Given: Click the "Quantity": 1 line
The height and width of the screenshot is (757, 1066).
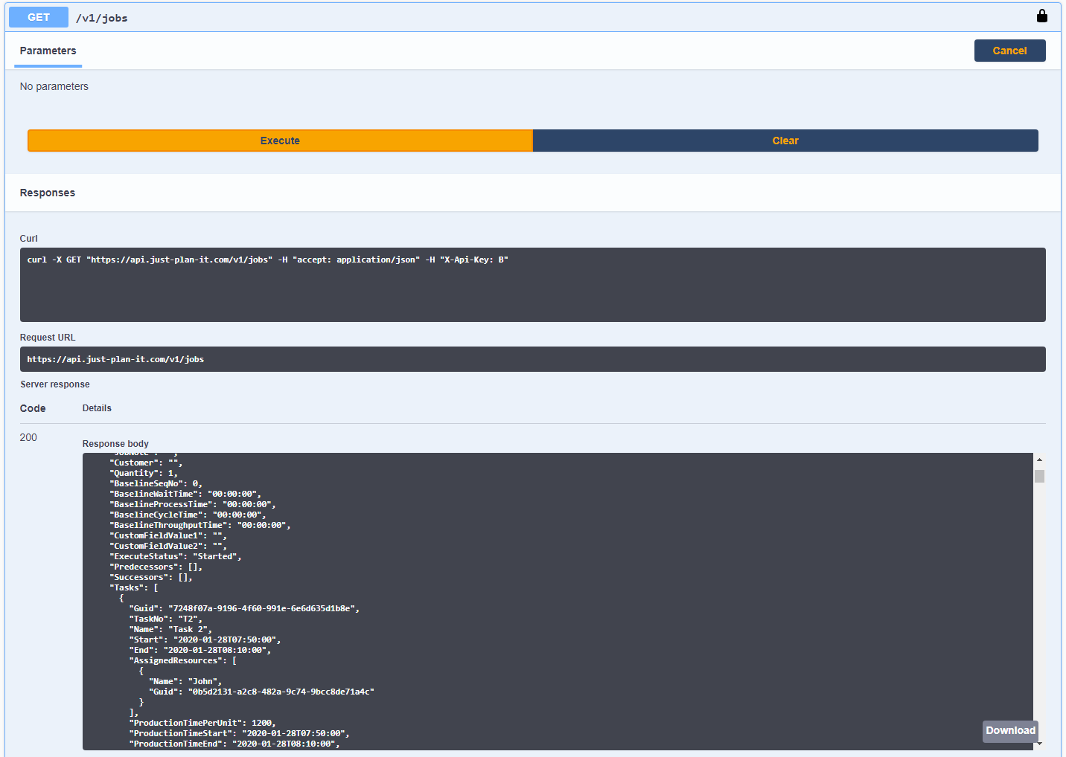Looking at the screenshot, I should click(145, 473).
